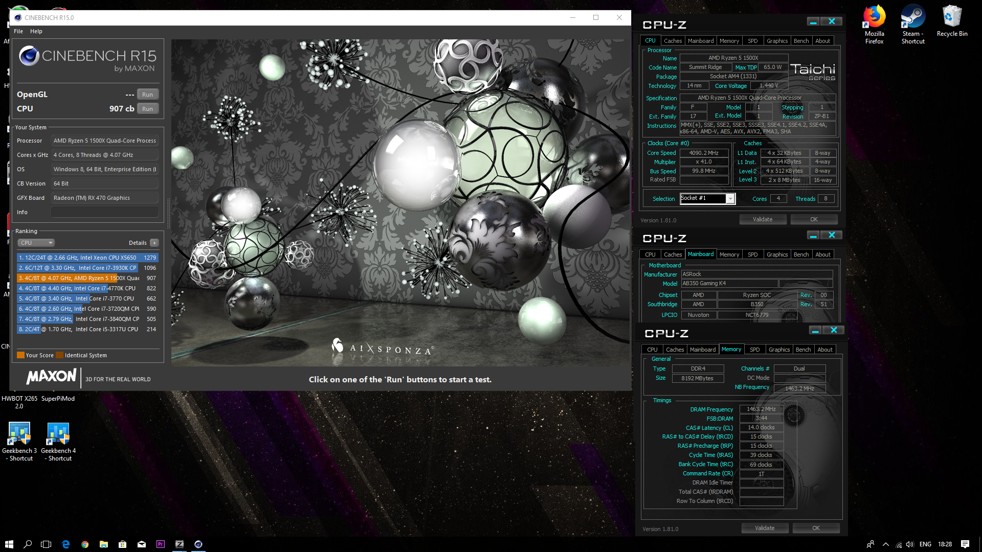Click OK in the top CPU-Z window
982x552 pixels.
(814, 219)
